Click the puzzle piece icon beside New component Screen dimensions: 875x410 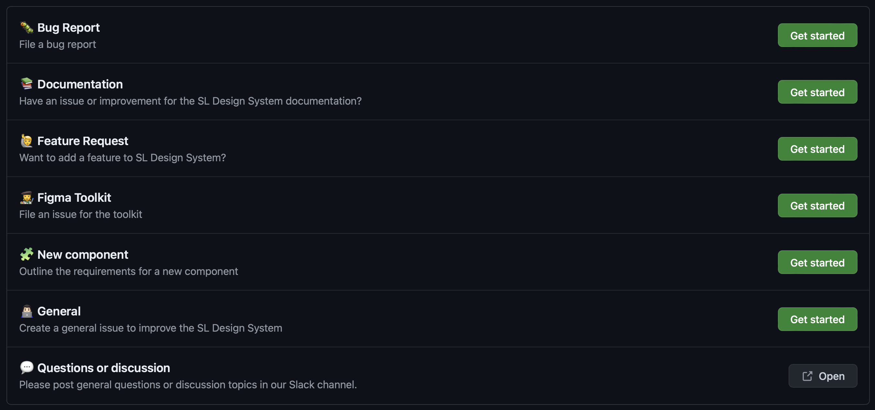[x=27, y=254]
